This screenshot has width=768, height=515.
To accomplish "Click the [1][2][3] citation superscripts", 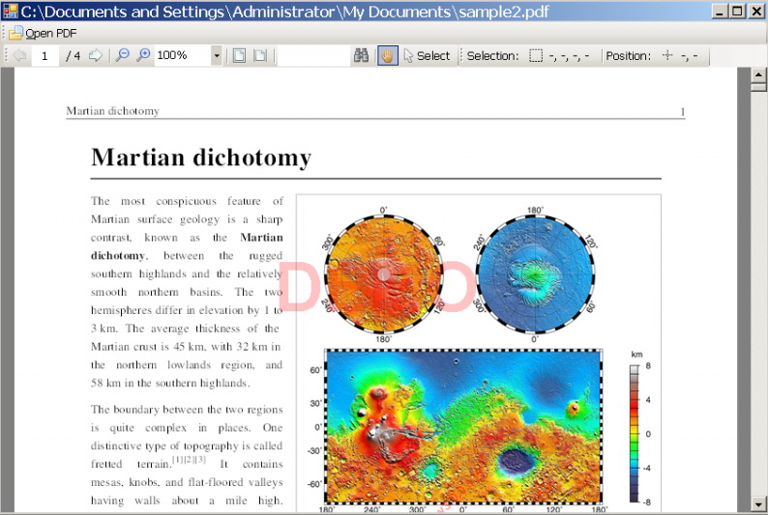I will [x=189, y=460].
